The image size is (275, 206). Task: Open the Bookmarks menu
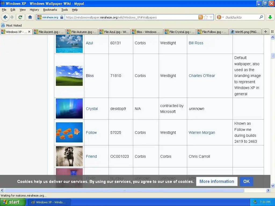pos(50,10)
